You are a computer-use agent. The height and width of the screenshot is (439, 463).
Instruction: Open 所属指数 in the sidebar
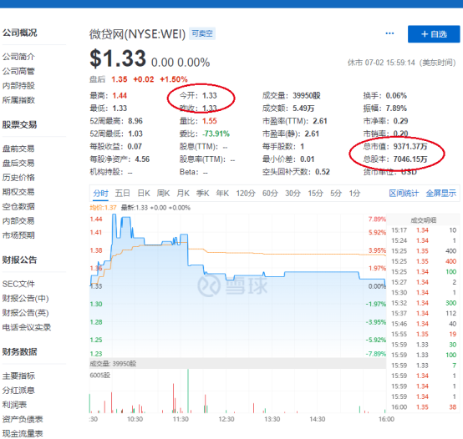coord(18,100)
